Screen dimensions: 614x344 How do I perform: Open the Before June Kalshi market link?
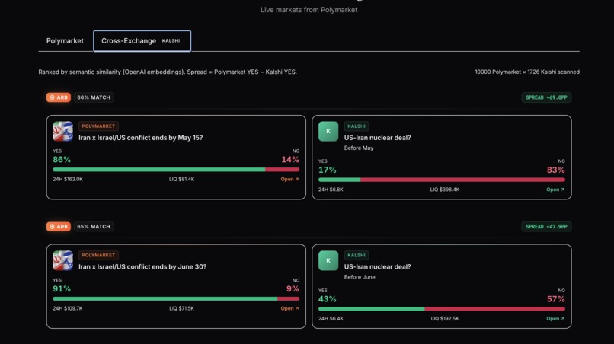[555, 319]
